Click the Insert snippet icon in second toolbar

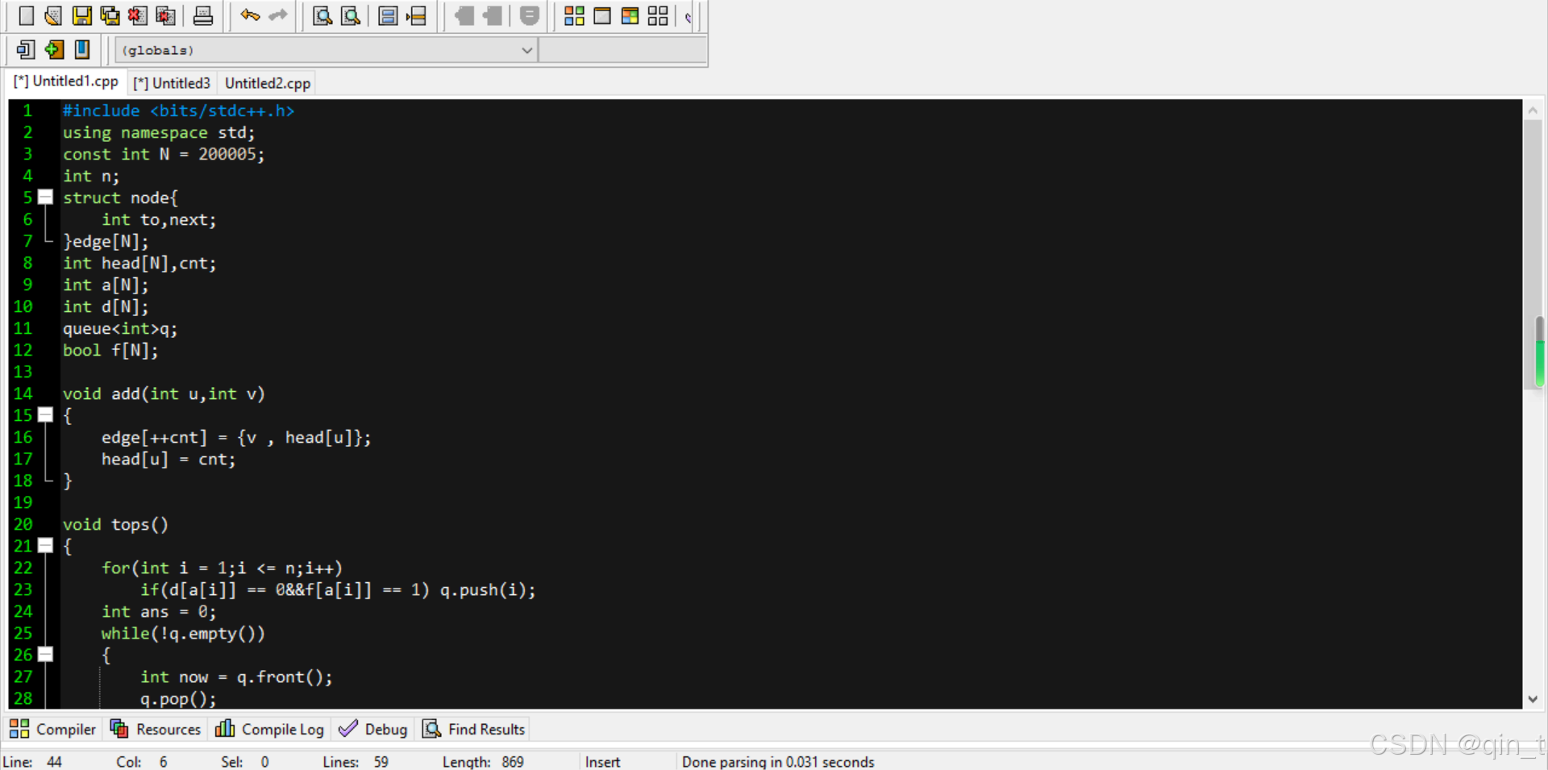click(x=26, y=49)
